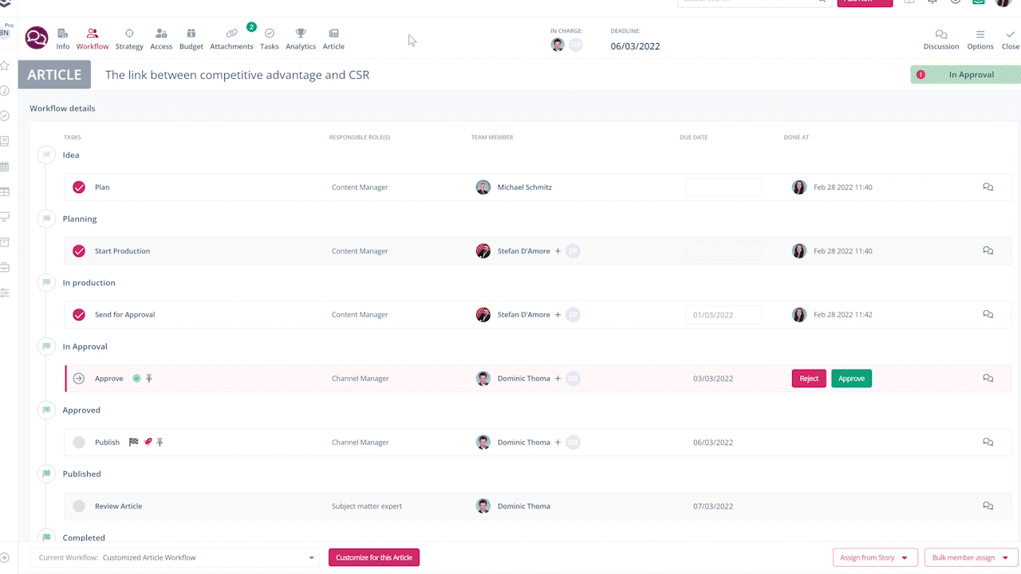The width and height of the screenshot is (1021, 574).
Task: Expand the Assign from Story dropdown
Action: [x=874, y=557]
